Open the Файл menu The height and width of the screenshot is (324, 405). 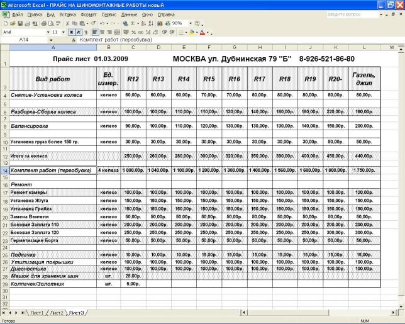(18, 14)
